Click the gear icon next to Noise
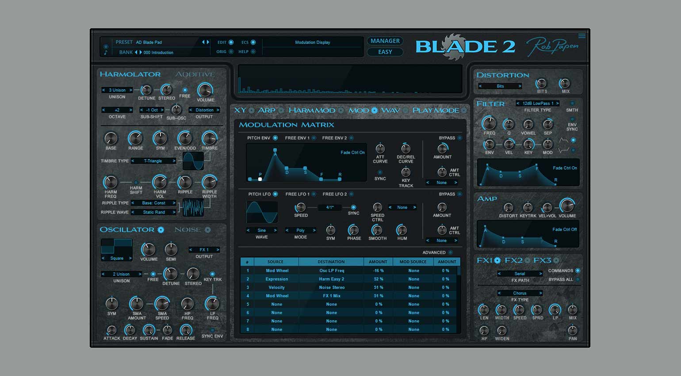The image size is (681, 376). point(207,230)
